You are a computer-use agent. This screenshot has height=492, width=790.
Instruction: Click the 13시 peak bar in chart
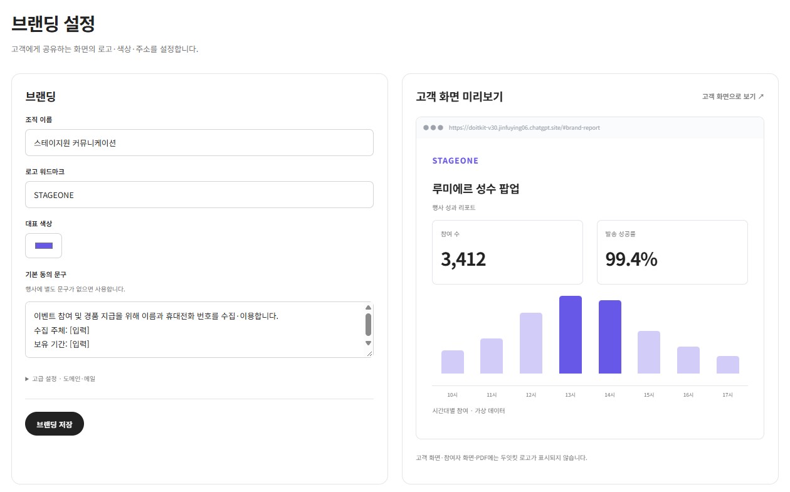click(571, 335)
